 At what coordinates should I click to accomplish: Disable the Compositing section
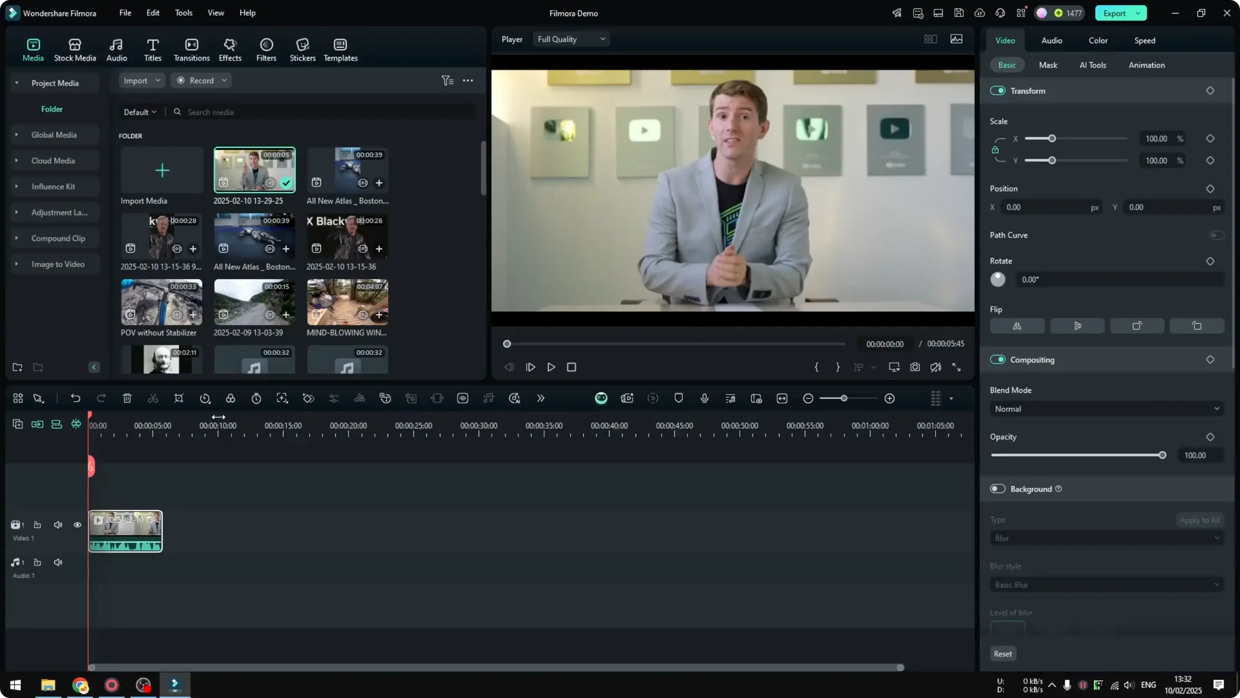tap(998, 359)
